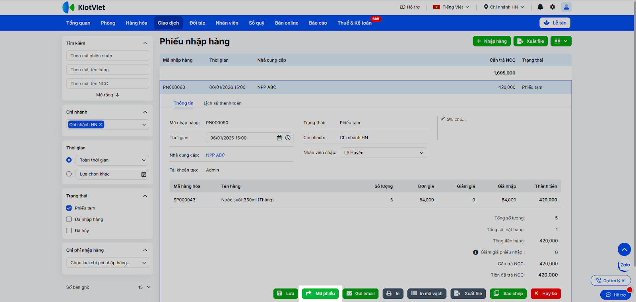
Task: Print the receipt with In button
Action: [x=393, y=294]
